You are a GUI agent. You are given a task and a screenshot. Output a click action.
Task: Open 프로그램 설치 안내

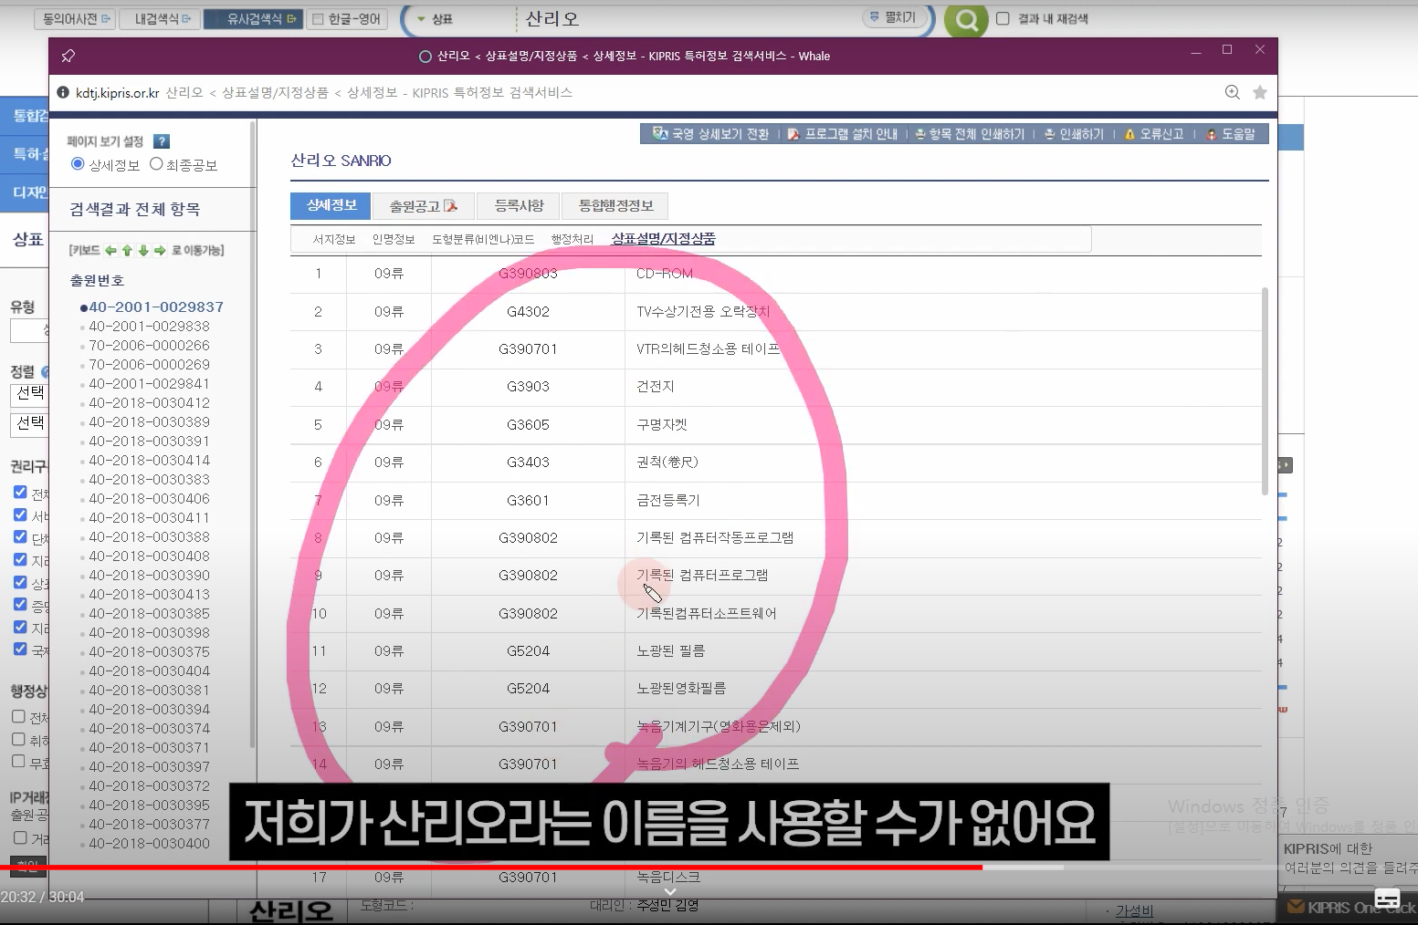click(x=843, y=134)
